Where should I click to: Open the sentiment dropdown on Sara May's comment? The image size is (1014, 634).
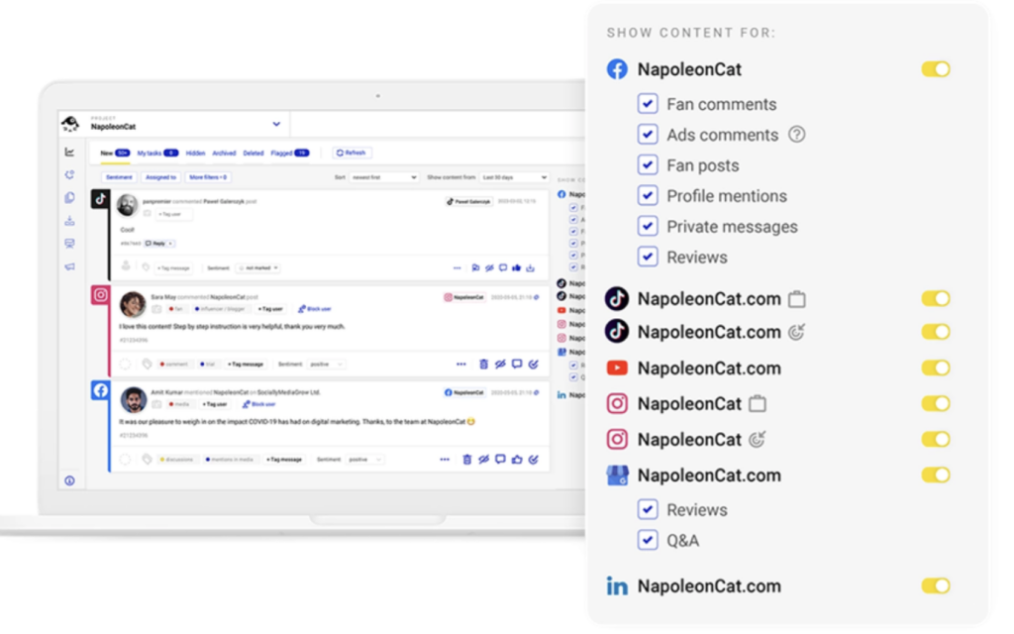(325, 365)
